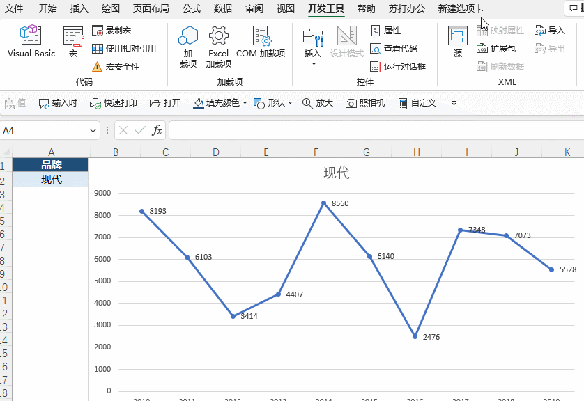Click the formula bar input area

click(x=376, y=131)
